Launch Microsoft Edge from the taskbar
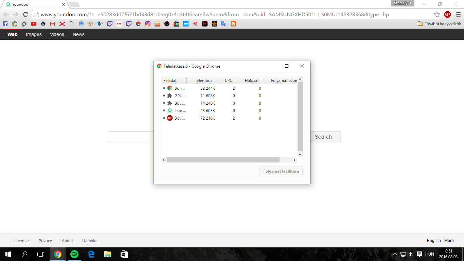 click(x=91, y=254)
